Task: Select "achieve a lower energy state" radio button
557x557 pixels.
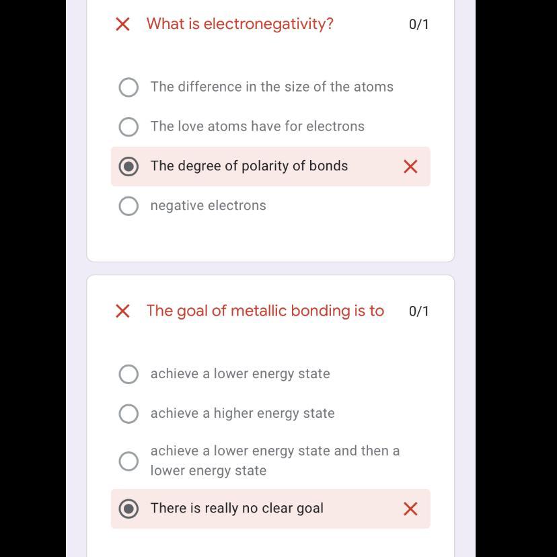Action: click(x=128, y=374)
